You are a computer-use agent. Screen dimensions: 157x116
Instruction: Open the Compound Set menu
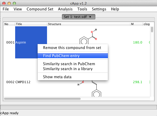40,9
